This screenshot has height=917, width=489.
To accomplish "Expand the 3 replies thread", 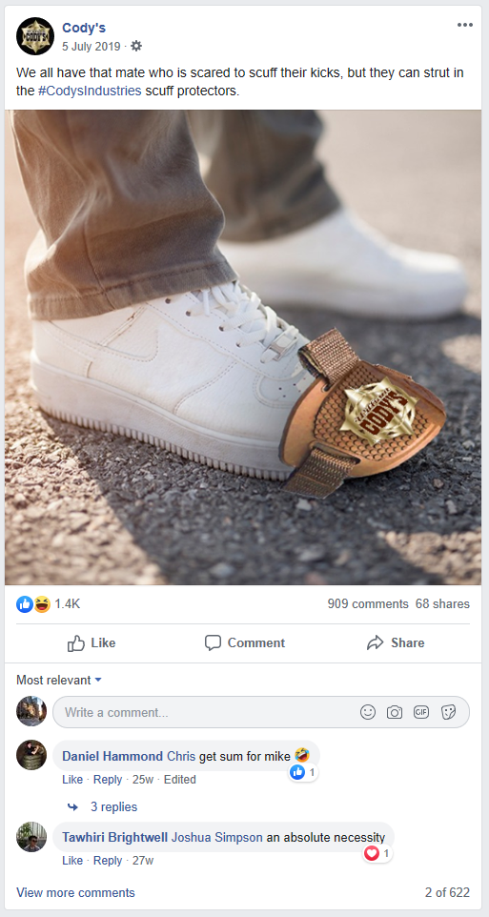I will [102, 807].
